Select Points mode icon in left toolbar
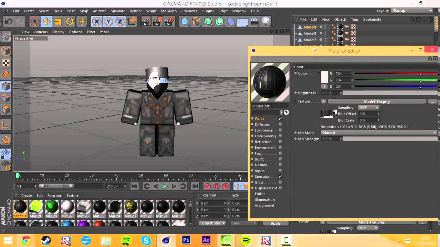The height and width of the screenshot is (247, 440). tap(6, 86)
